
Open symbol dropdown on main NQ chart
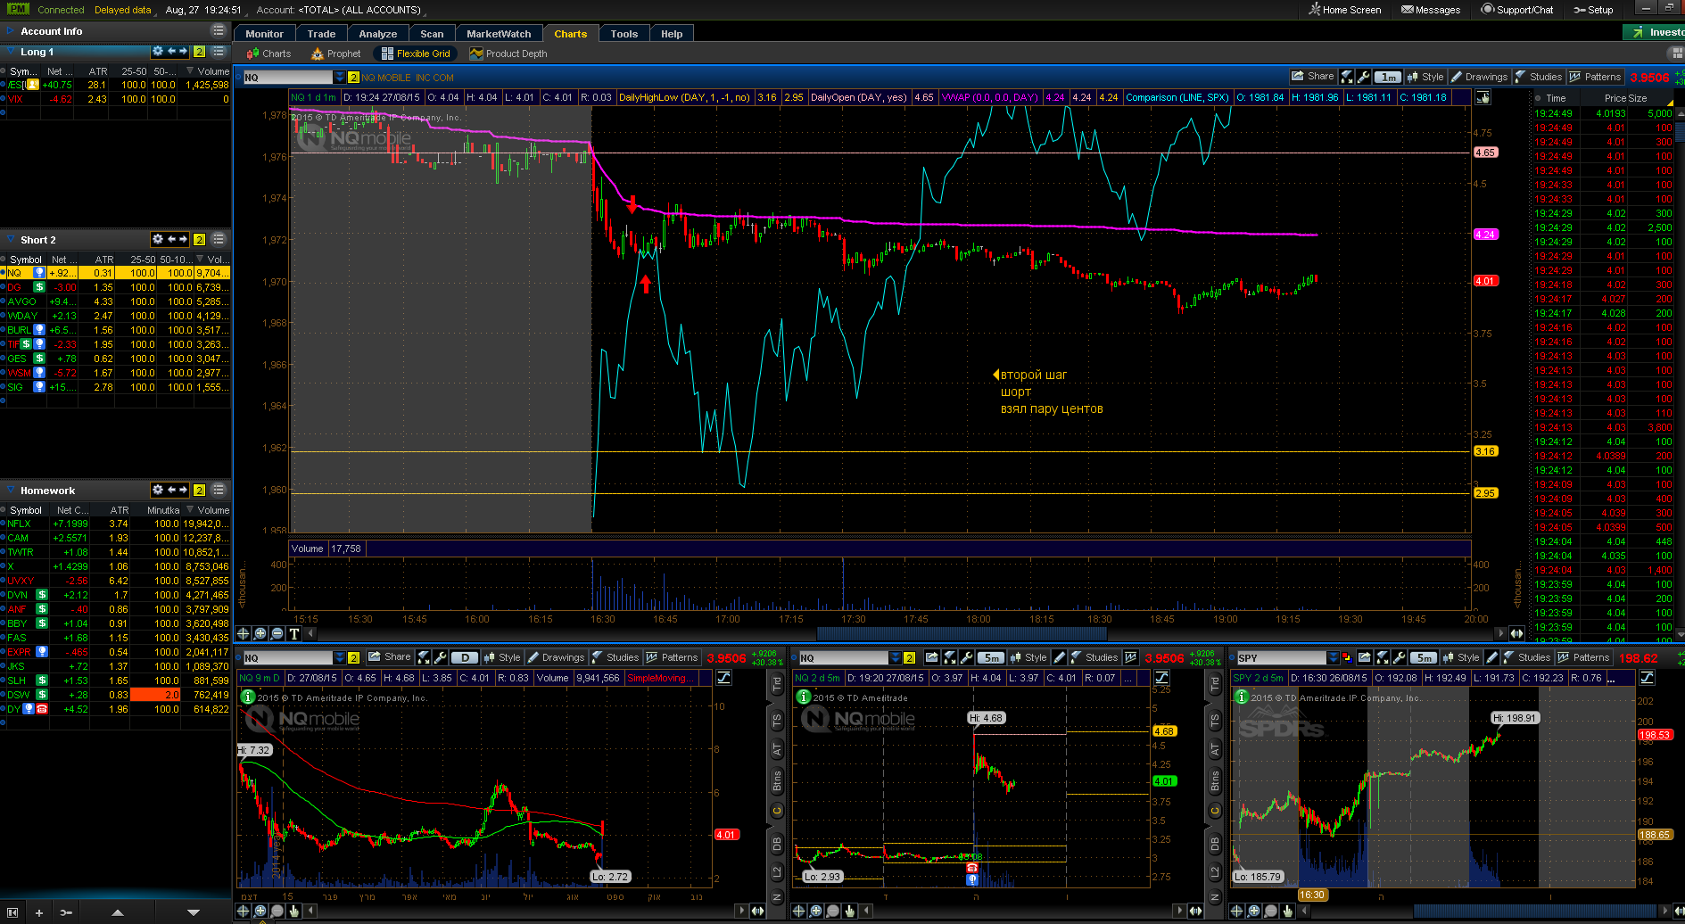click(x=339, y=78)
